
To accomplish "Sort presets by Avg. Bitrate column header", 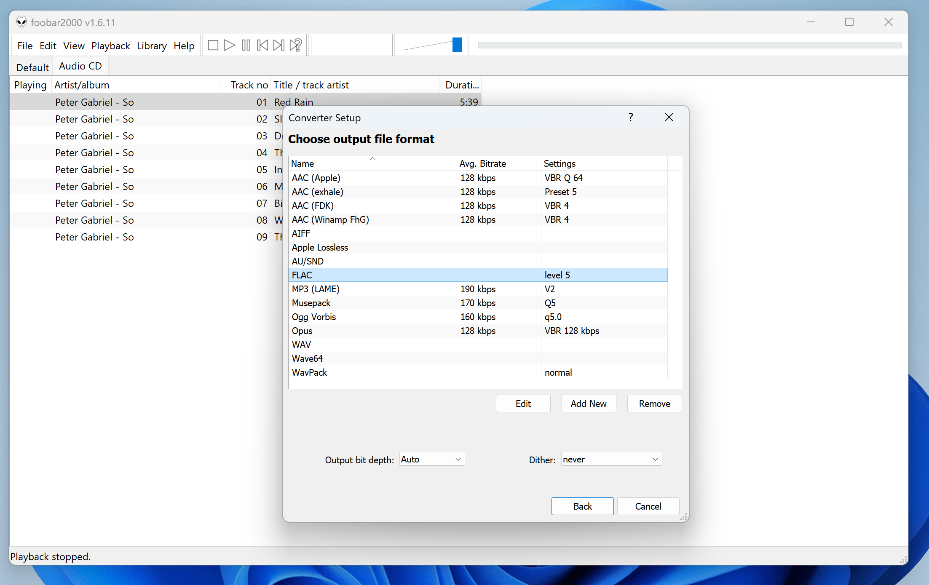I will [499, 163].
